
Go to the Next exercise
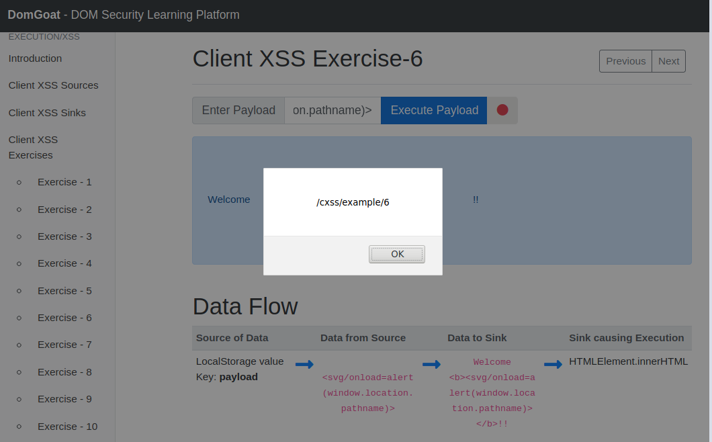pos(668,61)
